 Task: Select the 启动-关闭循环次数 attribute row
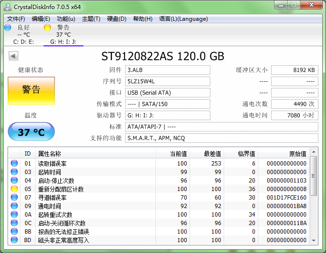[159, 223]
